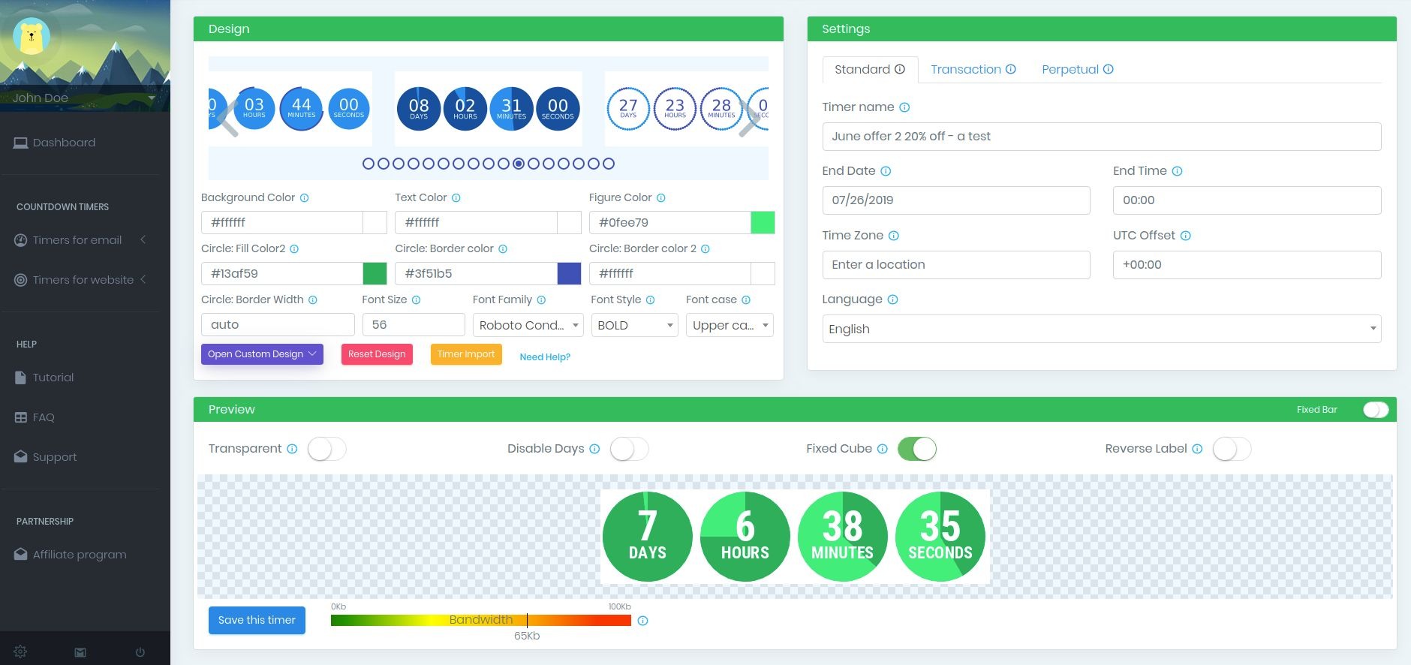Go to previous timer design arrow
The width and height of the screenshot is (1411, 665).
pos(228,118)
